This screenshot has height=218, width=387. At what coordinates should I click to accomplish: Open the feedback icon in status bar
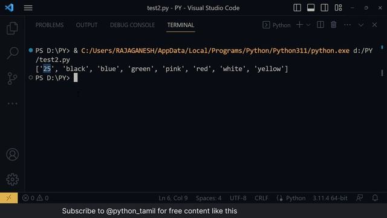[x=360, y=198]
